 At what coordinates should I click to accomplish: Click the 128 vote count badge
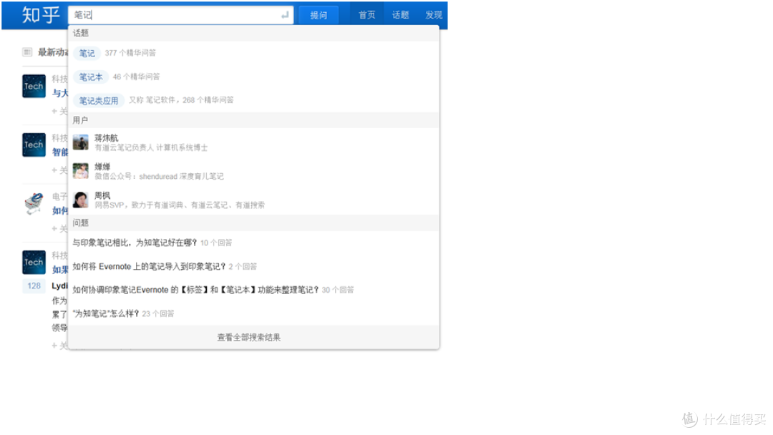click(x=34, y=285)
